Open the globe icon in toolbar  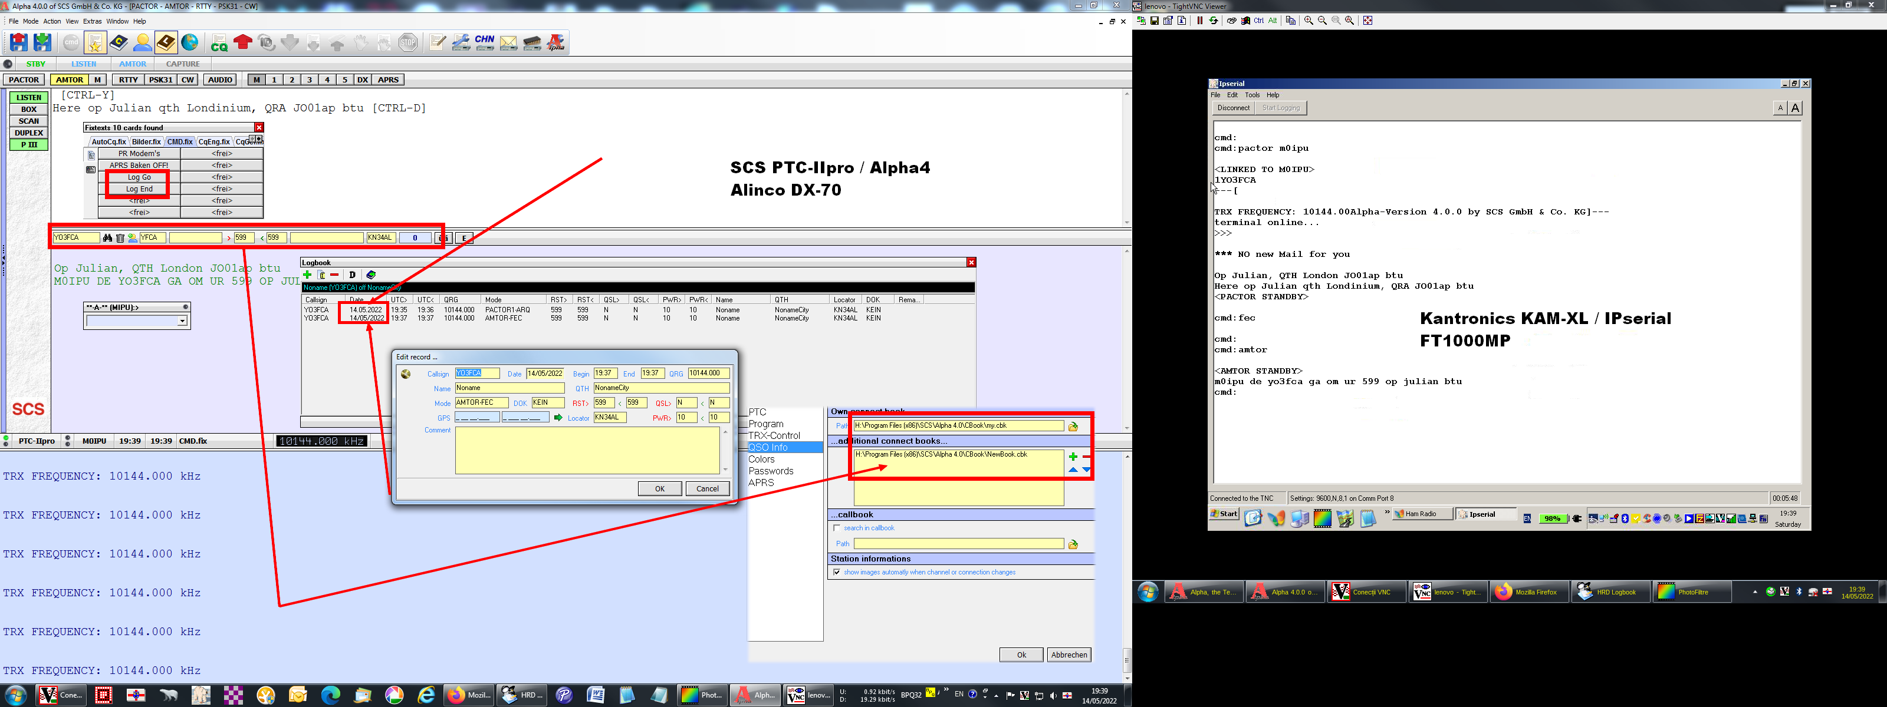(x=190, y=43)
